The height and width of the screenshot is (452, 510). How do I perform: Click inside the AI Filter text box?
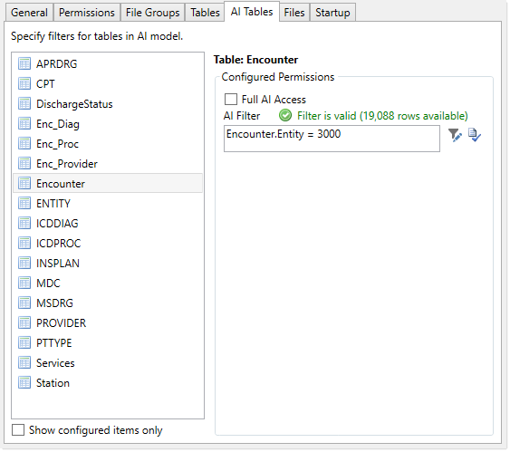[x=332, y=139]
